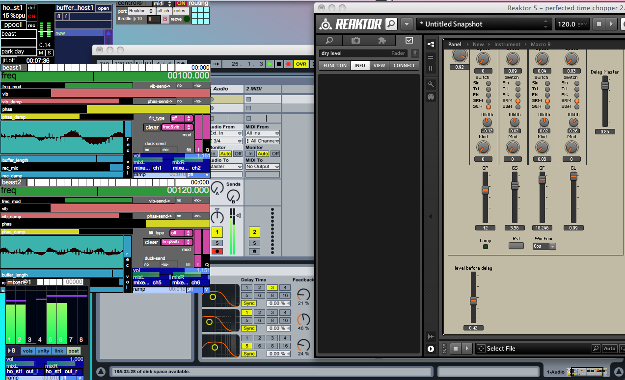Toggle the S solo button on Ableton track 1
Viewport: 625px width, 380px height.
point(217,243)
